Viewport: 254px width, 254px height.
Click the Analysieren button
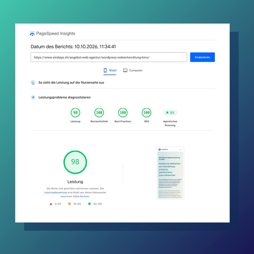click(202, 57)
